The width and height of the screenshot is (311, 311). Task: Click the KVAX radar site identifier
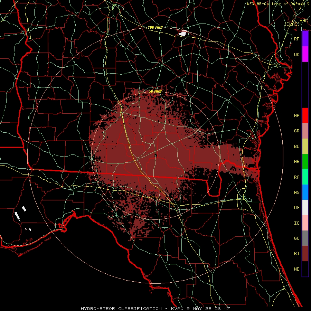pos(177,309)
